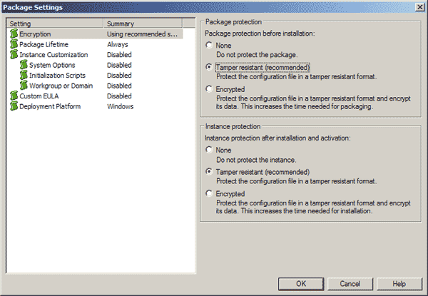The width and height of the screenshot is (428, 296).
Task: Choose Encrypted instance protection option
Action: (x=208, y=193)
